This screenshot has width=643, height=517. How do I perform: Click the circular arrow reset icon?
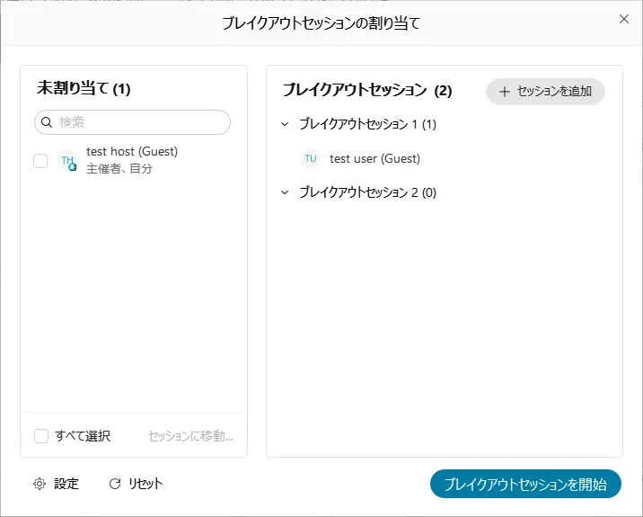[x=114, y=484]
